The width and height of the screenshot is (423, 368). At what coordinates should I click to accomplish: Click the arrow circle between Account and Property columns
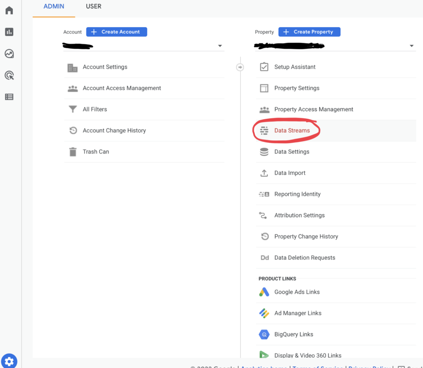pyautogui.click(x=240, y=67)
